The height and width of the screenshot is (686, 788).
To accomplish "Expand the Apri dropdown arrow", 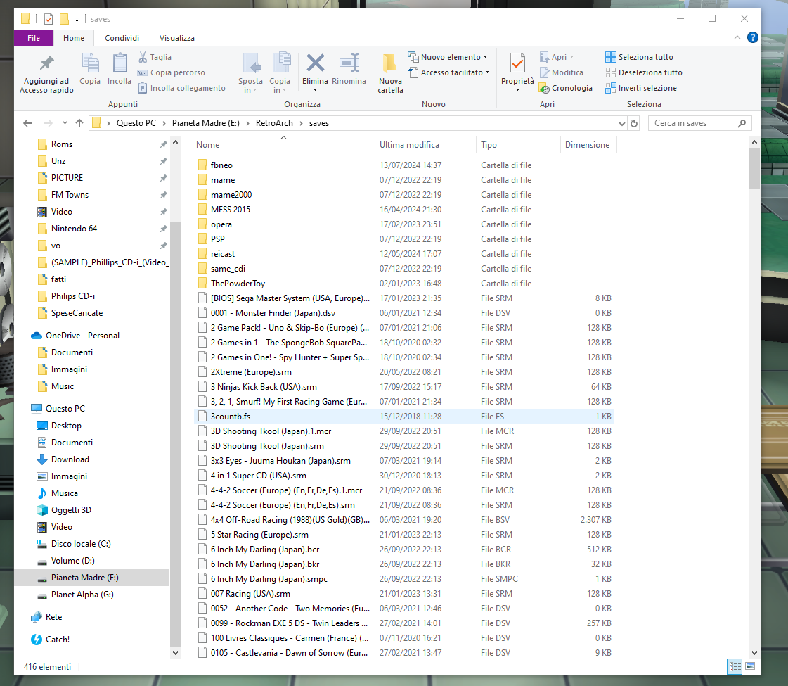I will click(572, 57).
